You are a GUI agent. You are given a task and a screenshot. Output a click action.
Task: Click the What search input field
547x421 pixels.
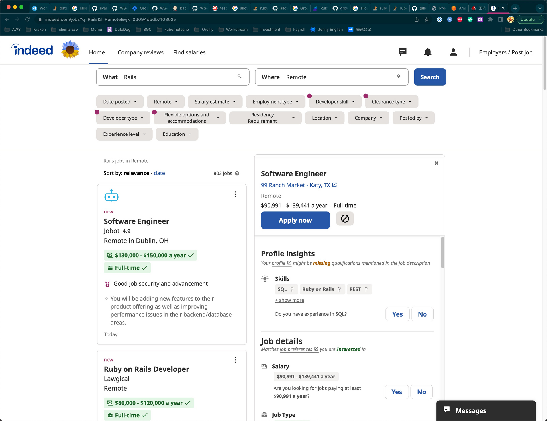[173, 77]
